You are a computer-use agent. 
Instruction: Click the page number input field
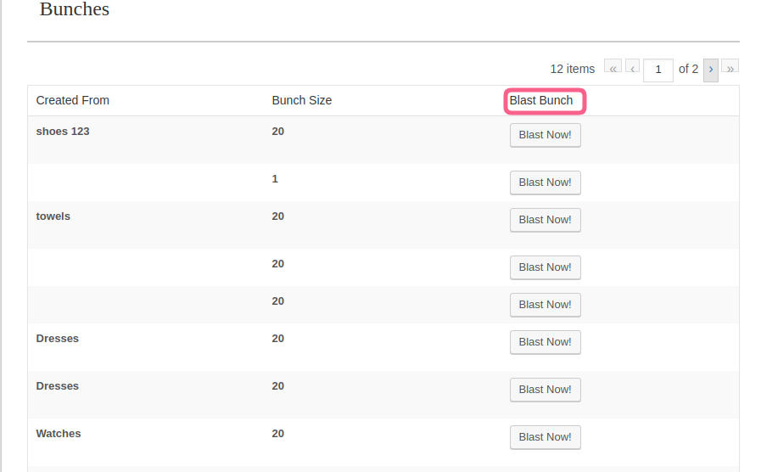(658, 70)
